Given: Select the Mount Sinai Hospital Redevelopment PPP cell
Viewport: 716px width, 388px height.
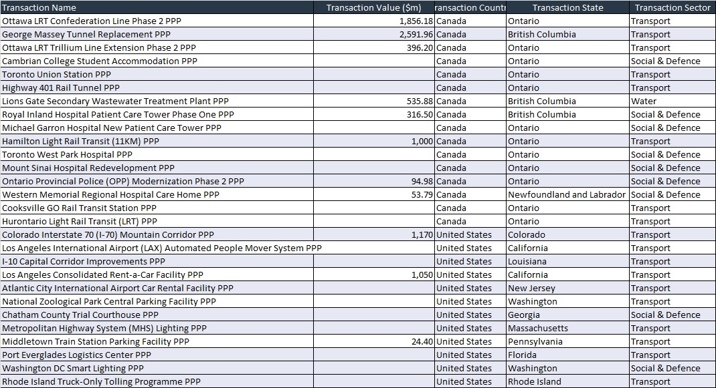Looking at the screenshot, I should click(x=157, y=168).
